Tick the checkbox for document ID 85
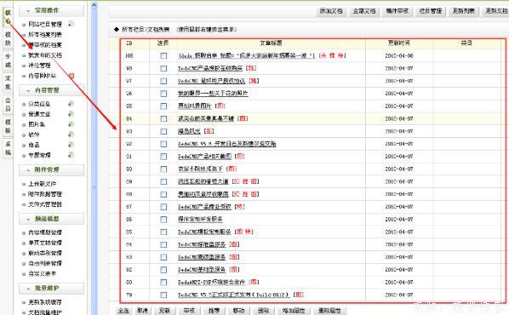 click(163, 232)
